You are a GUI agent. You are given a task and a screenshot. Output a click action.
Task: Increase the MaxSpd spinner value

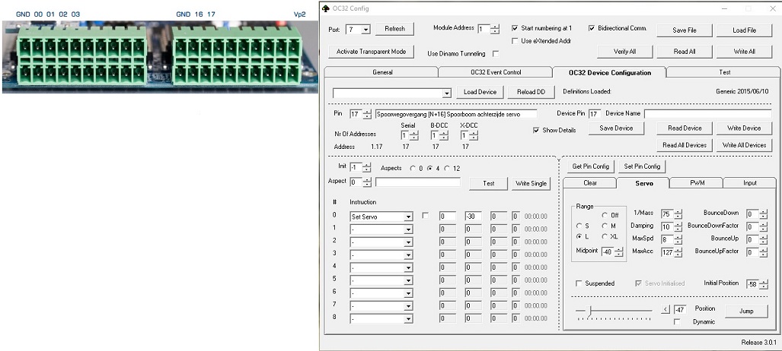678,236
